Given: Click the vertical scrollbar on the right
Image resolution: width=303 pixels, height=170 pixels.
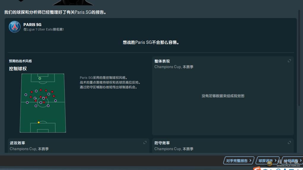Looking at the screenshot, I should (299, 59).
